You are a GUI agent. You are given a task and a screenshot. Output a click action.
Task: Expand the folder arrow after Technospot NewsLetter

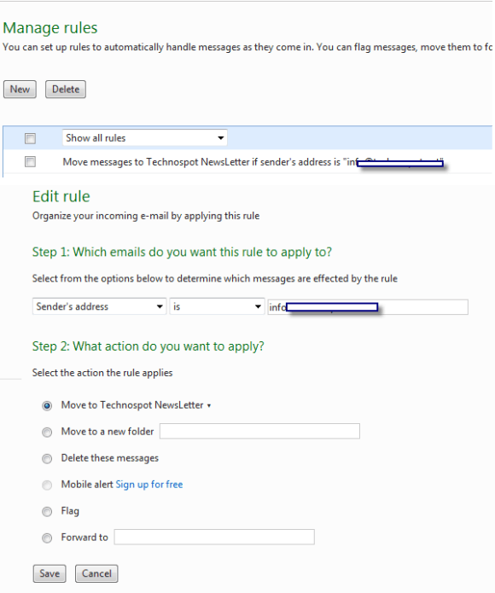tap(209, 406)
